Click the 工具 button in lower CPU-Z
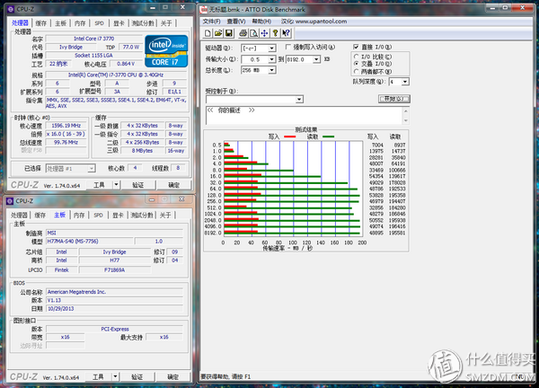Image resolution: width=539 pixels, height=388 pixels. (x=98, y=376)
